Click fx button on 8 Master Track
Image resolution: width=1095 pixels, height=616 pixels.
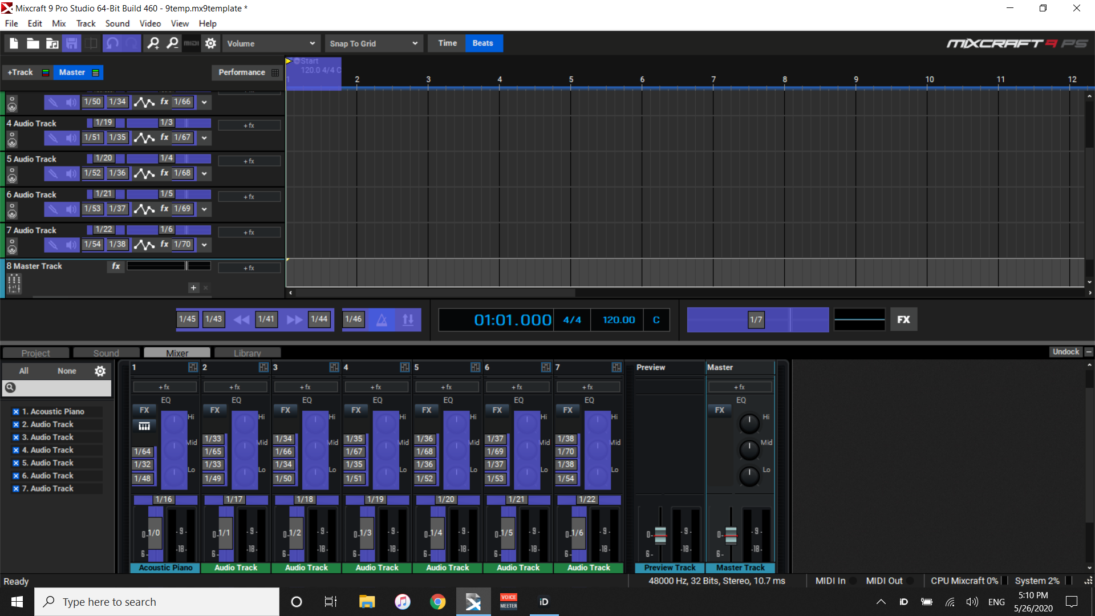116,266
